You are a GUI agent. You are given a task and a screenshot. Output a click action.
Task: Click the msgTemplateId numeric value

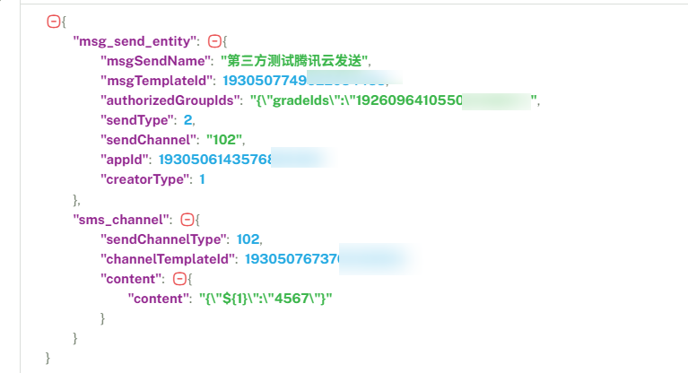[305, 81]
